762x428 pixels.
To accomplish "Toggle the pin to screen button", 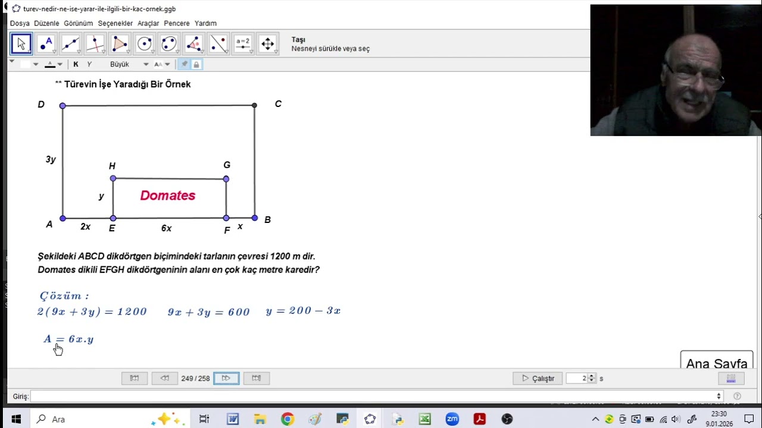I will (185, 64).
